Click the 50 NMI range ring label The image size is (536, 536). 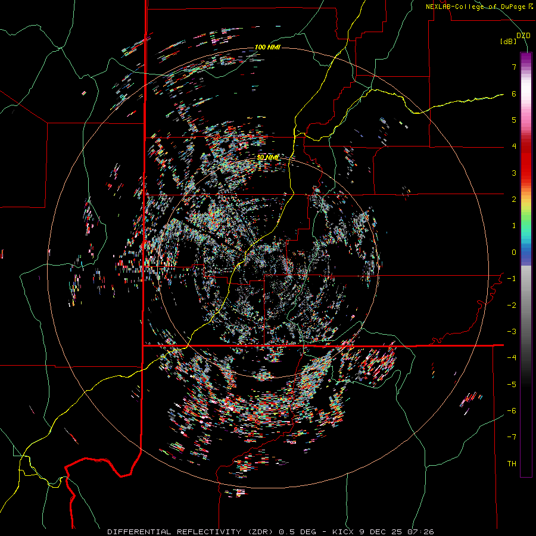(x=267, y=157)
